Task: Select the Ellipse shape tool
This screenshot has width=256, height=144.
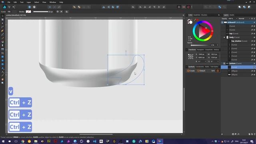Action: (x=2, y=60)
